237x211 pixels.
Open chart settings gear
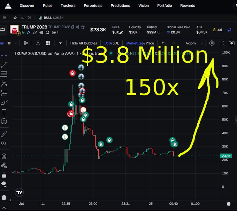click(x=212, y=43)
